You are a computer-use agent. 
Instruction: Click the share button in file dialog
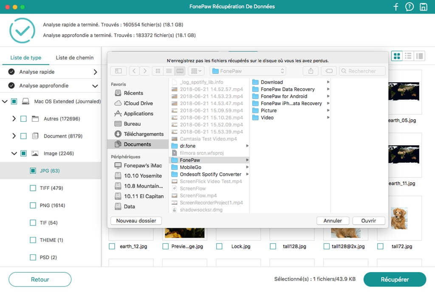311,71
